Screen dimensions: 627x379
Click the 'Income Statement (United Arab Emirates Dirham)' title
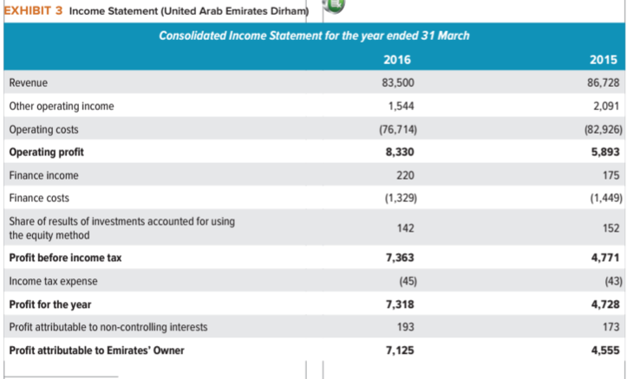pyautogui.click(x=189, y=10)
